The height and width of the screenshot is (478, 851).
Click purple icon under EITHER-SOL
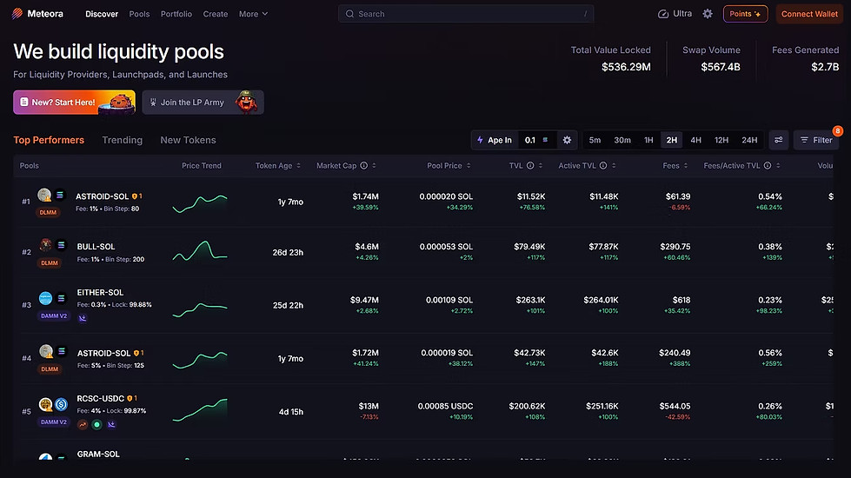coord(83,318)
